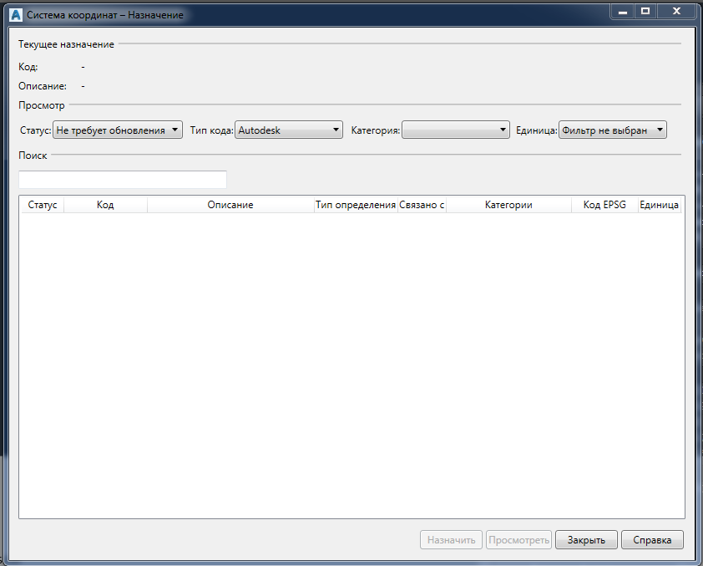Click the Закрыть button
The height and width of the screenshot is (566, 703).
[586, 539]
